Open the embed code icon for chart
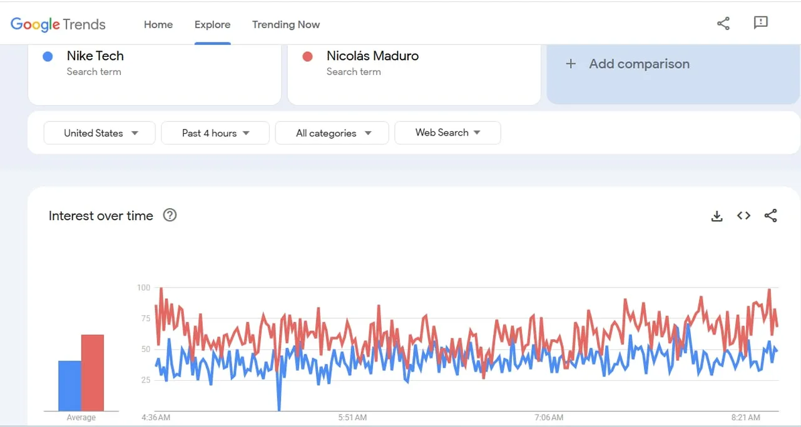This screenshot has width=801, height=427. pos(743,216)
